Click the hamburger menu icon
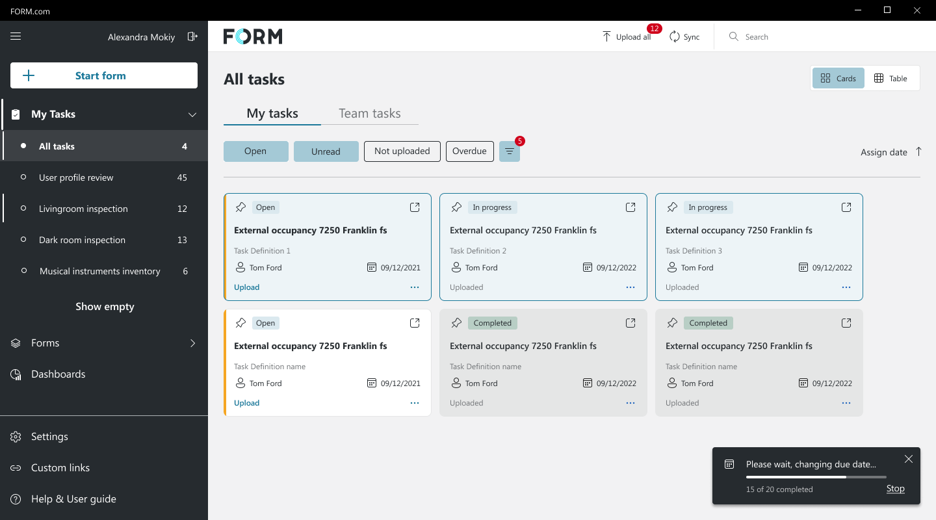Screen dimensions: 936x520 pos(16,36)
